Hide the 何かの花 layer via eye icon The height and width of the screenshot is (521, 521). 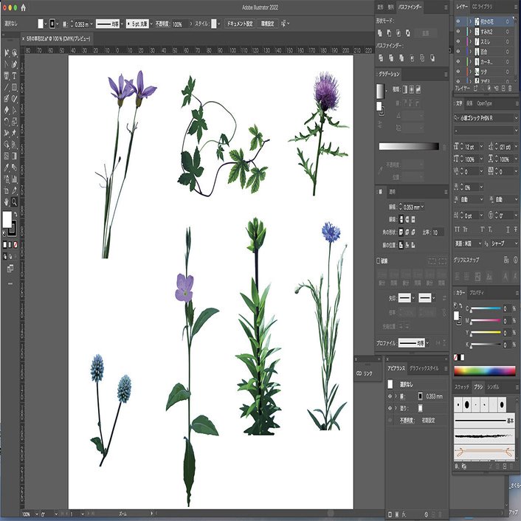coord(458,21)
